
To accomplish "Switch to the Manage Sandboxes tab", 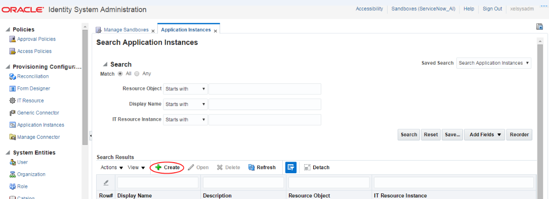I will [x=126, y=30].
